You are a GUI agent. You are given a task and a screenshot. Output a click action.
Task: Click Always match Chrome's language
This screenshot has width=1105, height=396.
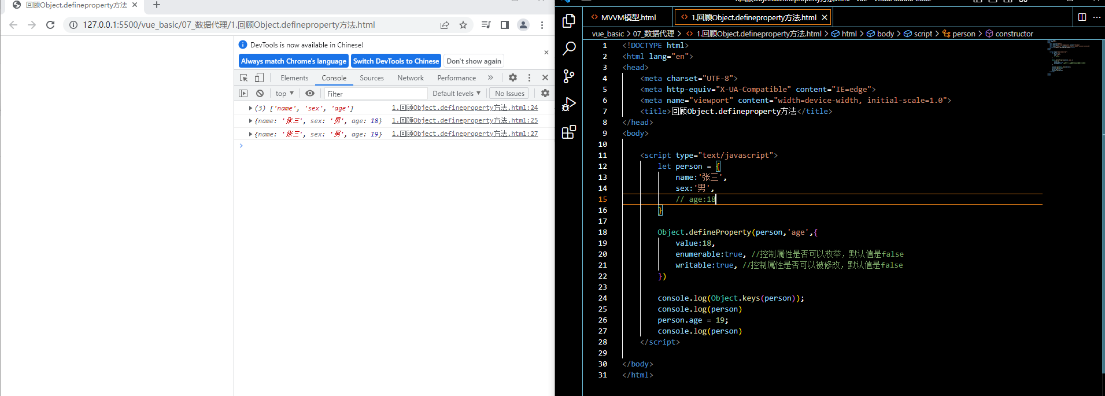click(x=294, y=61)
